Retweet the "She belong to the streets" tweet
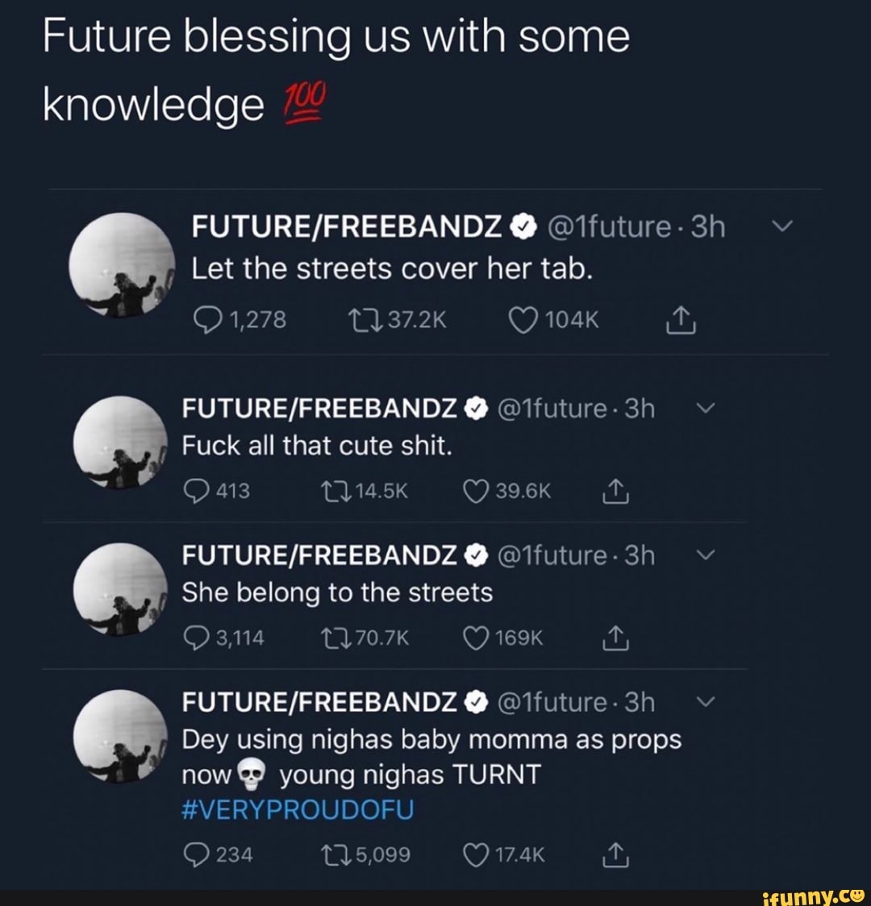The image size is (871, 906). [x=330, y=639]
